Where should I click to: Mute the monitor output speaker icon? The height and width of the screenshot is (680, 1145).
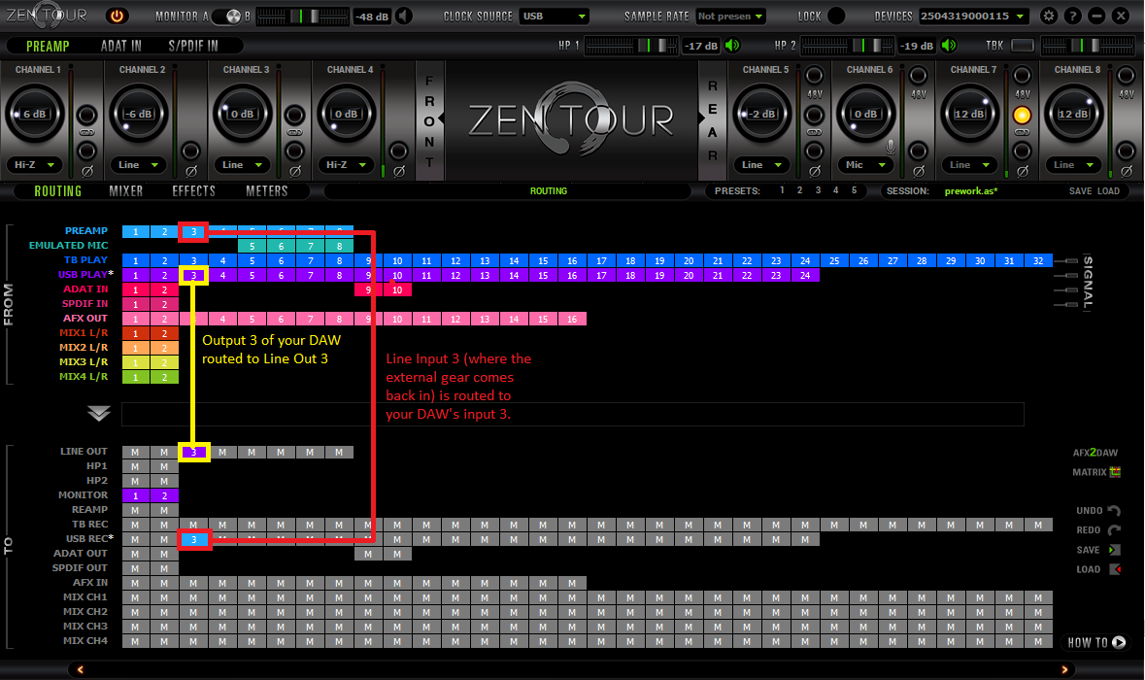(405, 17)
